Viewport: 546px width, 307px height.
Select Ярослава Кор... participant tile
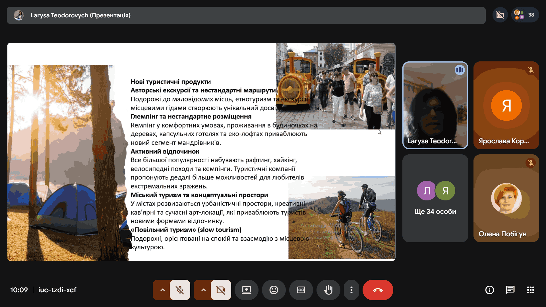click(x=506, y=105)
